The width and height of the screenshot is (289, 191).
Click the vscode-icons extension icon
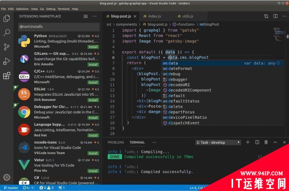coord(24,147)
